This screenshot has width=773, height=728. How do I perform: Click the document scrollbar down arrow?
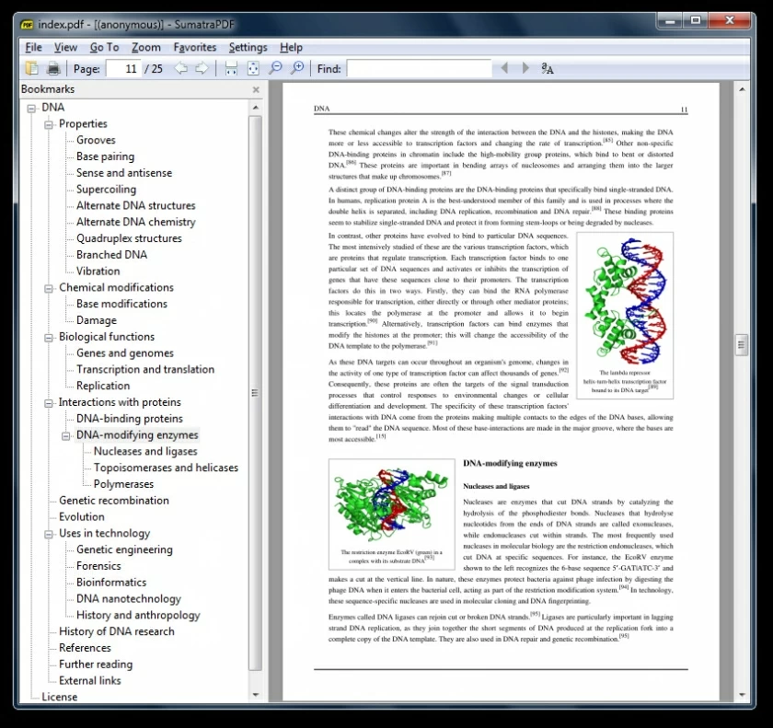pyautogui.click(x=743, y=697)
